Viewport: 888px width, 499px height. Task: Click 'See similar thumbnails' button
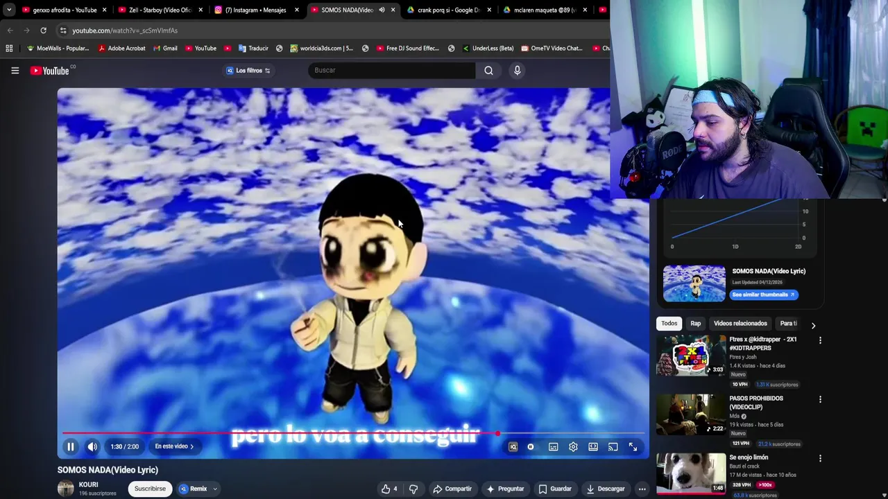click(764, 295)
